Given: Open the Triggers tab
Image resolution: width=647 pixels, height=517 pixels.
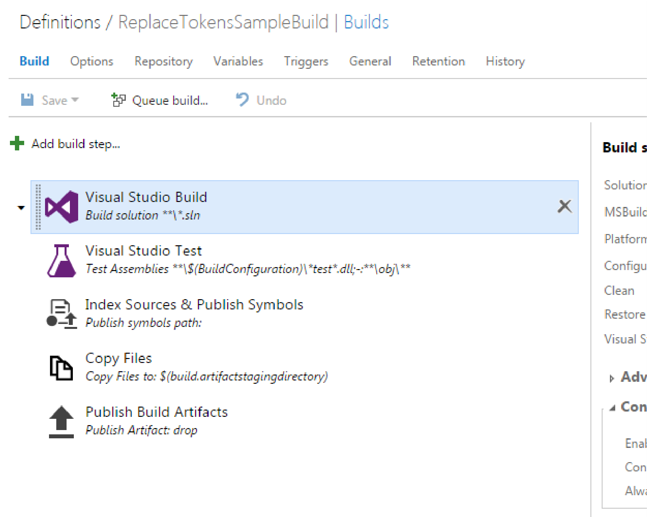Looking at the screenshot, I should 306,61.
